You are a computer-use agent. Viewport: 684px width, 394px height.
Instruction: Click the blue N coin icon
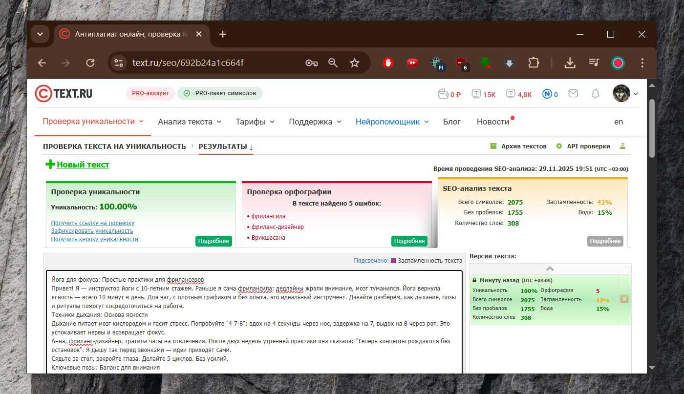tap(547, 94)
